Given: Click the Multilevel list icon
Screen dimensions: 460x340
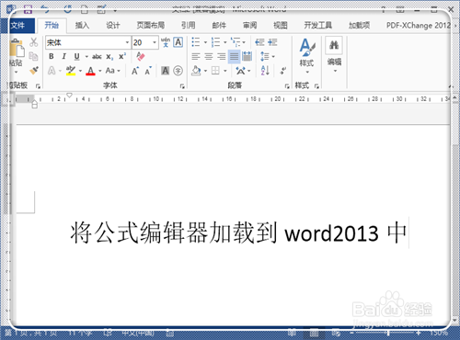Looking at the screenshot, I should [x=236, y=42].
